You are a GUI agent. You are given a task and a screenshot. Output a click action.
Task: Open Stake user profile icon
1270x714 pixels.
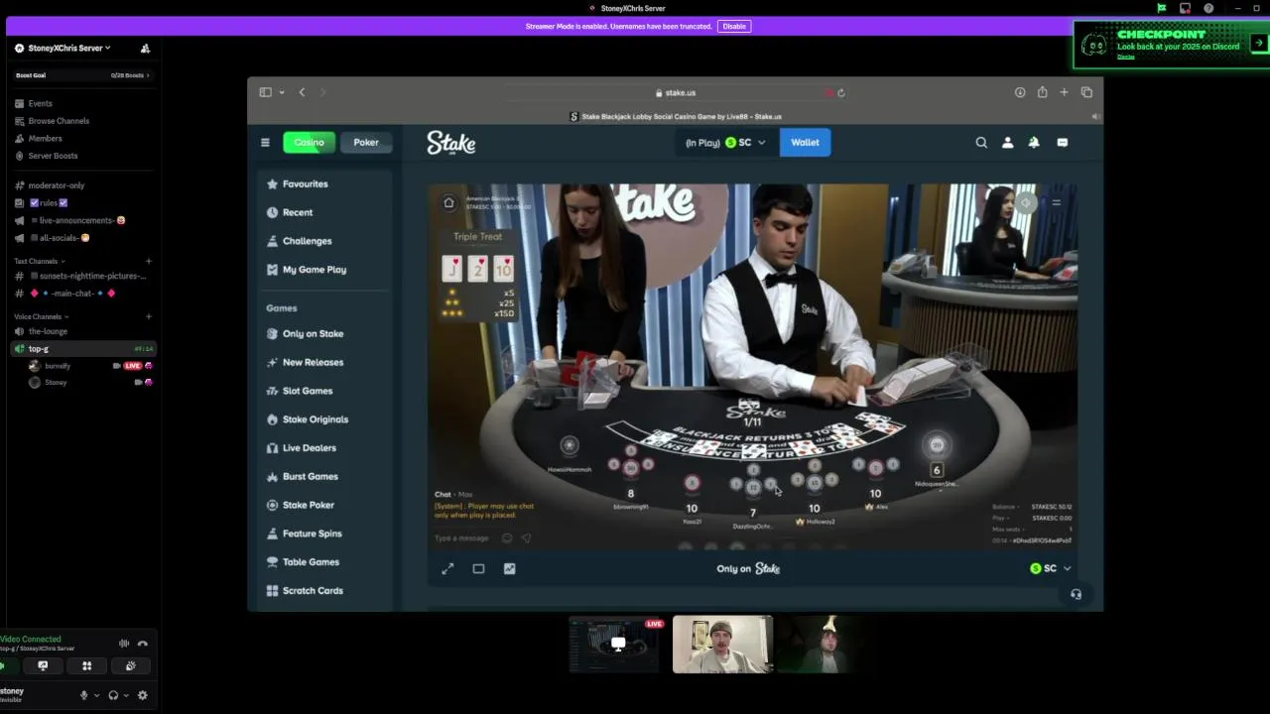click(x=1007, y=143)
